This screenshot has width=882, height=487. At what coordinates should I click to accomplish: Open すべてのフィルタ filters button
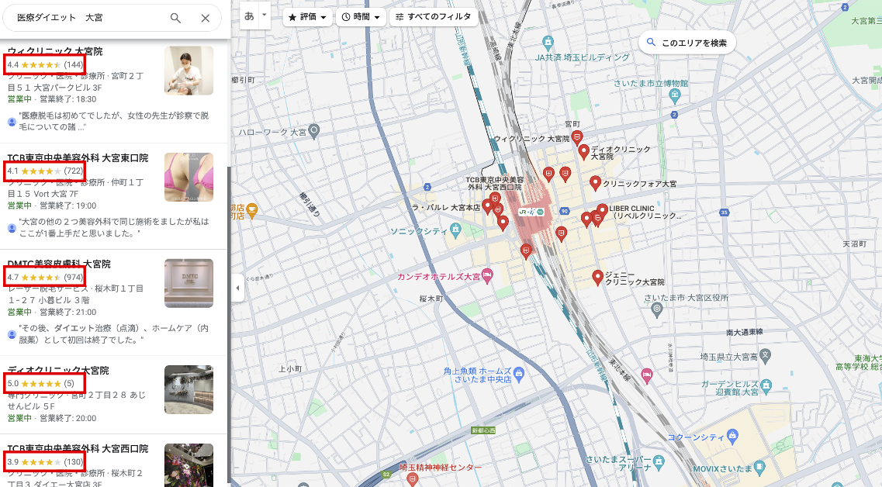[434, 17]
